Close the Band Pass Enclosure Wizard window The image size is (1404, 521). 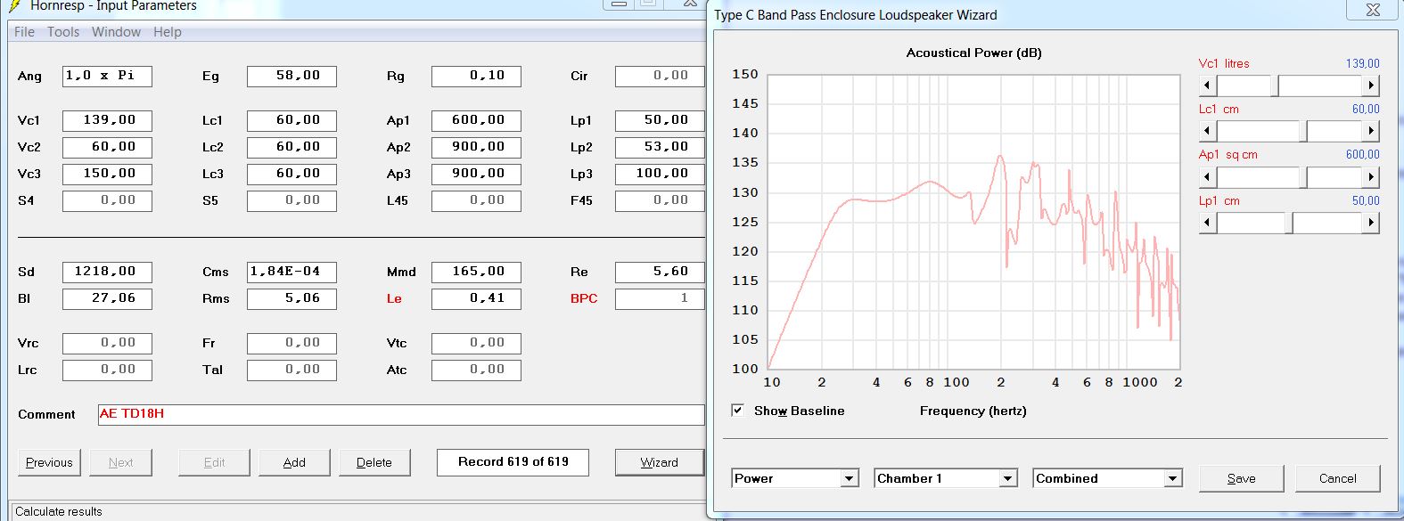pos(1373,9)
